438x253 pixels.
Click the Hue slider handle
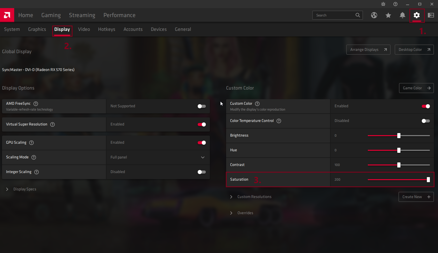(399, 150)
